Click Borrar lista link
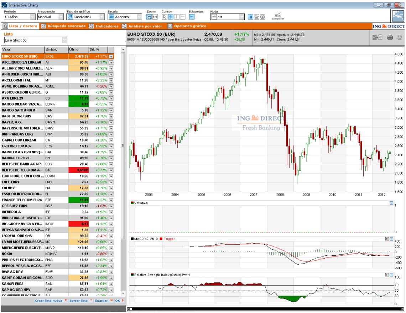Image resolution: width=406 pixels, height=313 pixels. (80, 301)
